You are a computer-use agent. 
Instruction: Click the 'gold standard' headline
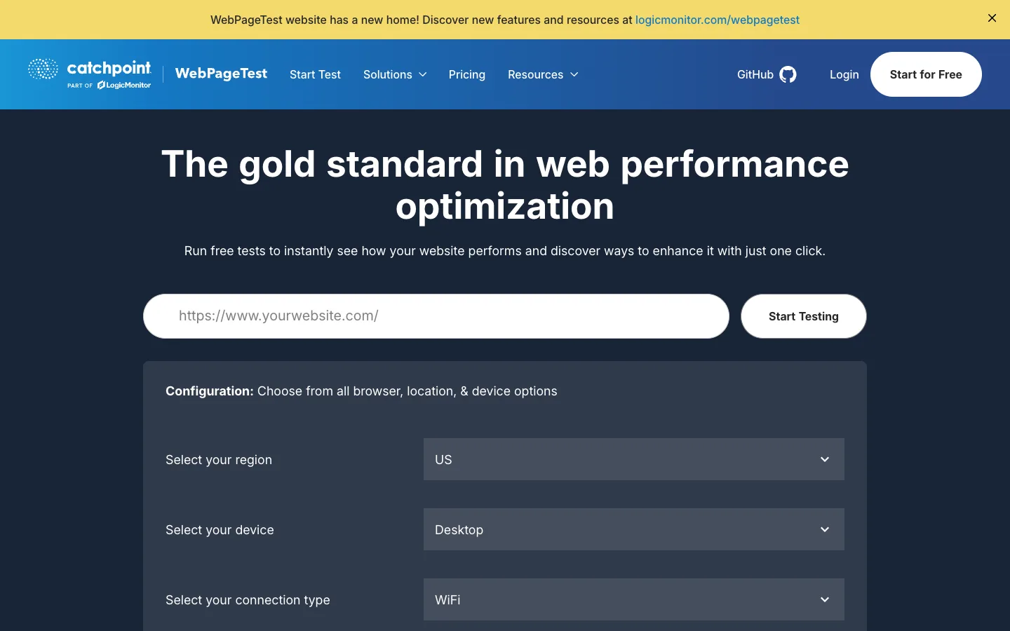(x=505, y=185)
